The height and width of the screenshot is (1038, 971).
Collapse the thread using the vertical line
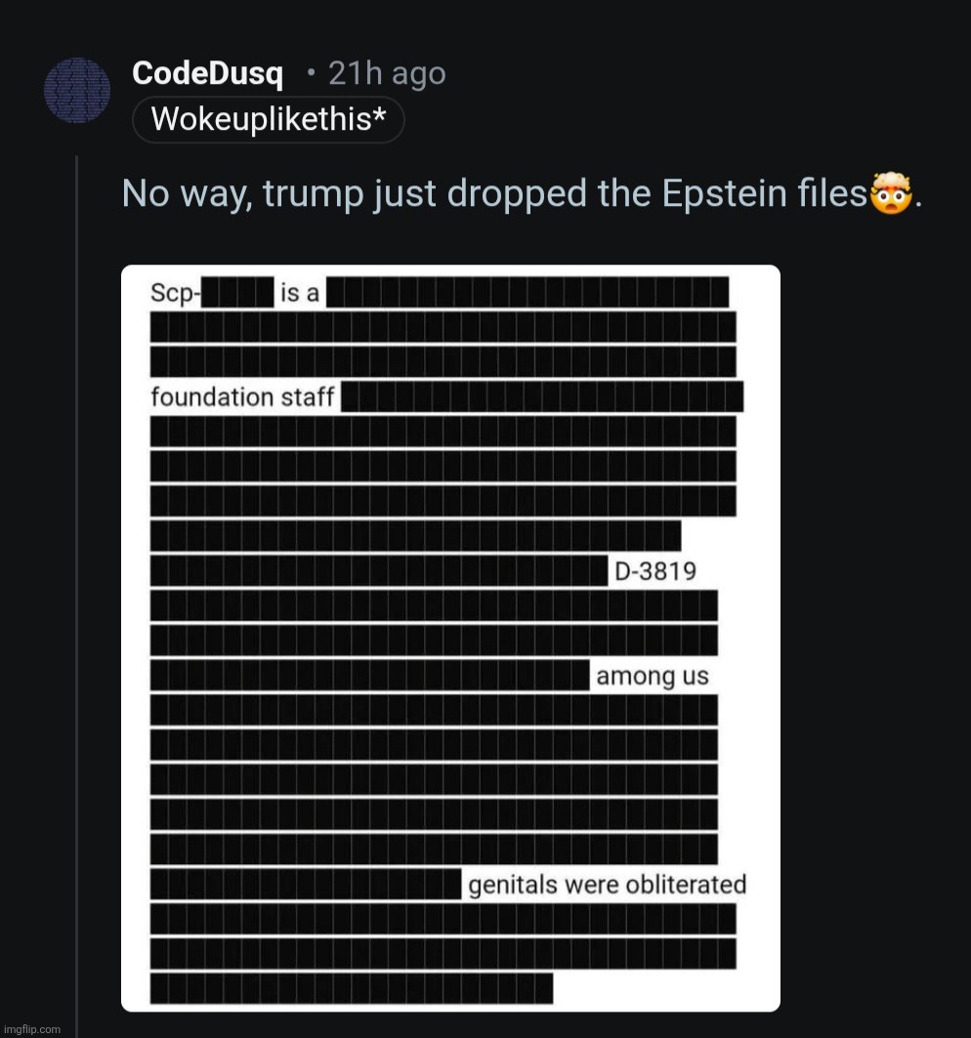coord(76,586)
